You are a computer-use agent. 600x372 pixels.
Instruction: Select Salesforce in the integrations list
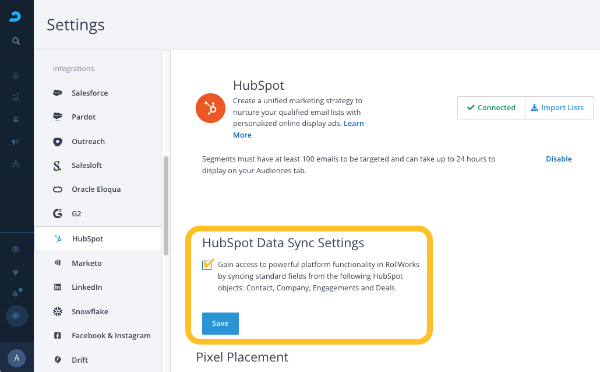90,93
